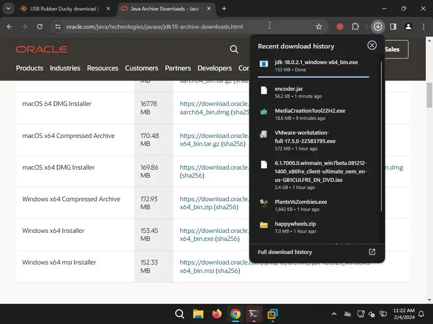Click the download popup scrollbar
433x324 pixels.
[381, 136]
